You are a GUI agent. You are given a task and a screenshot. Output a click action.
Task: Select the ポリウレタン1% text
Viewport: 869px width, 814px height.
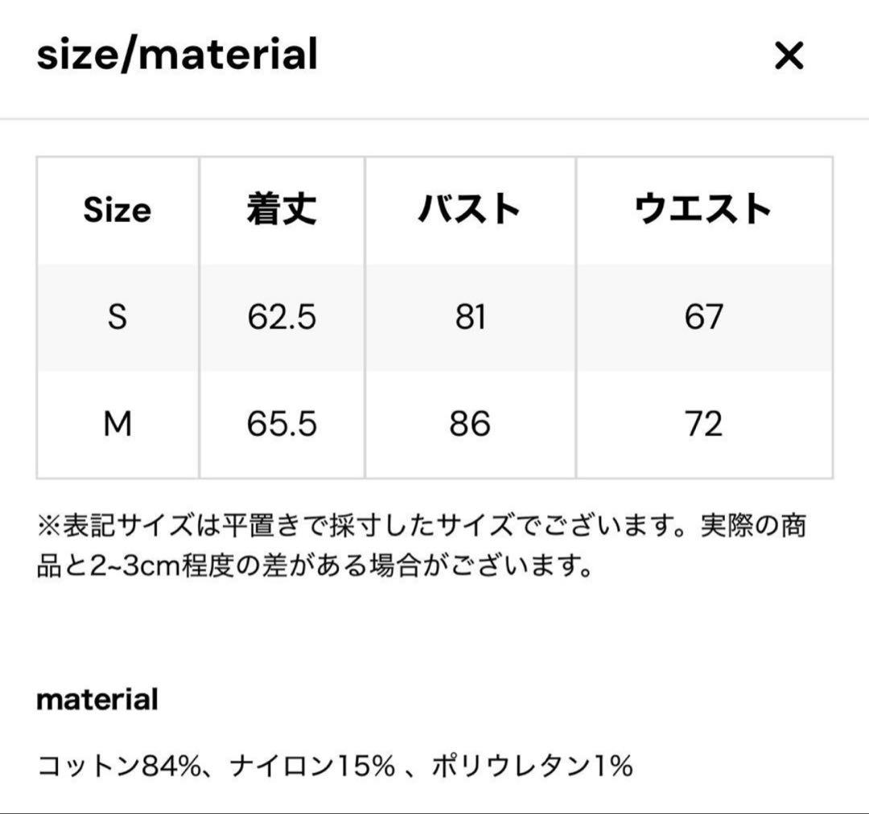click(x=533, y=766)
